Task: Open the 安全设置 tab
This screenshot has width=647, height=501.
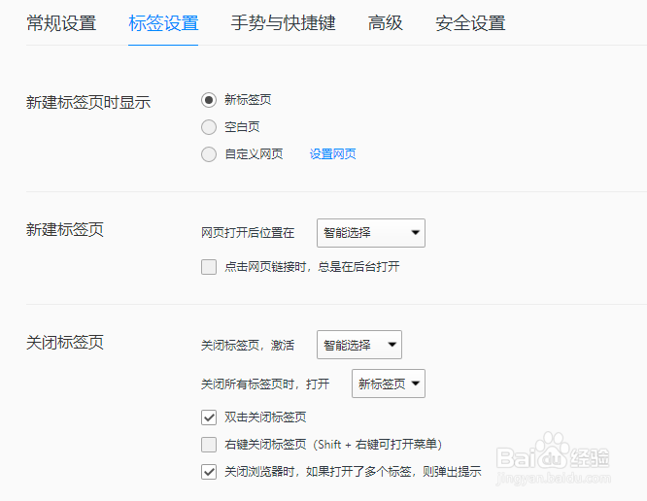Action: 470,23
